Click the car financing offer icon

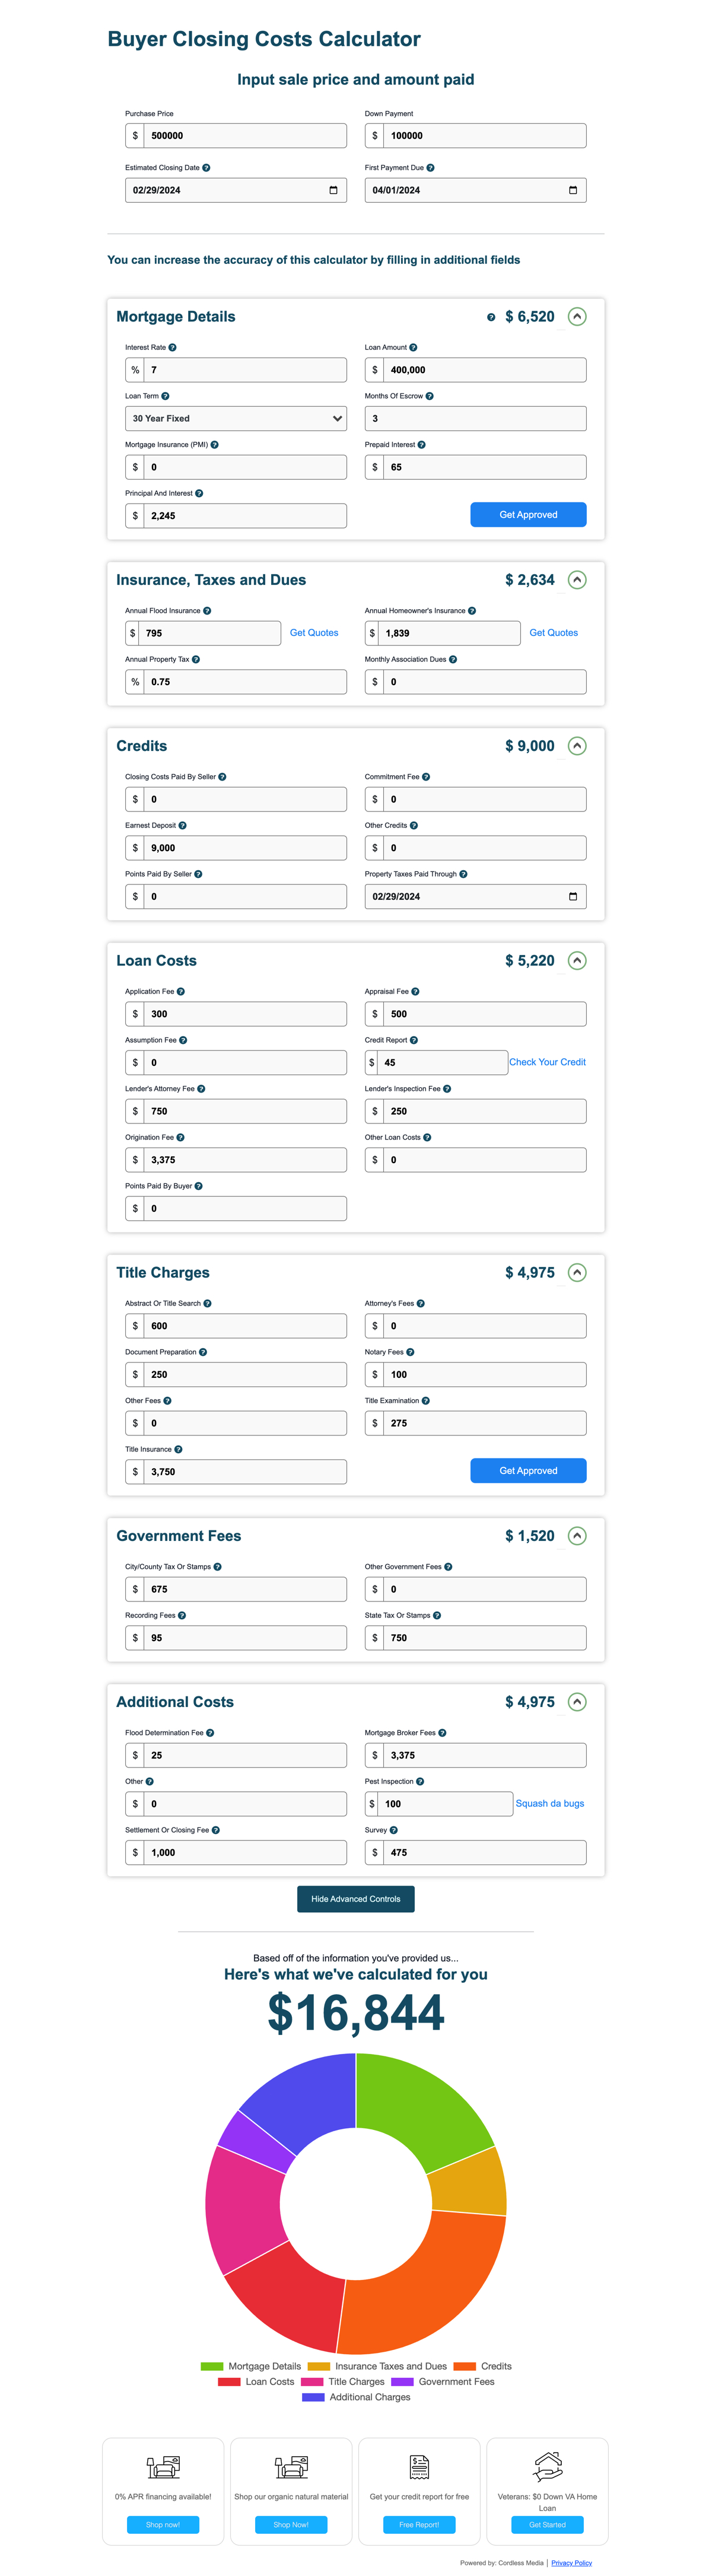163,2467
